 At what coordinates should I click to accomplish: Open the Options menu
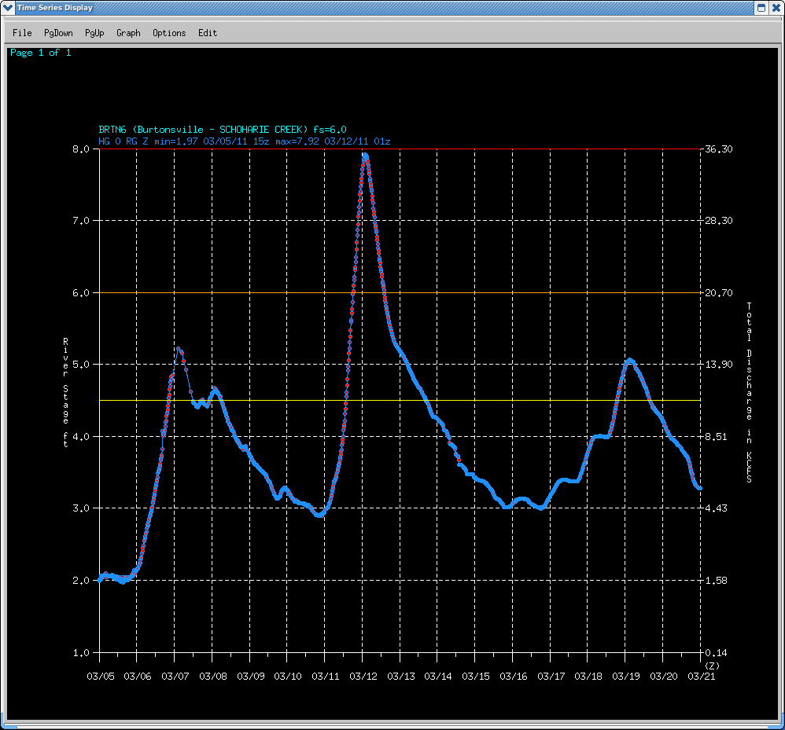point(169,33)
